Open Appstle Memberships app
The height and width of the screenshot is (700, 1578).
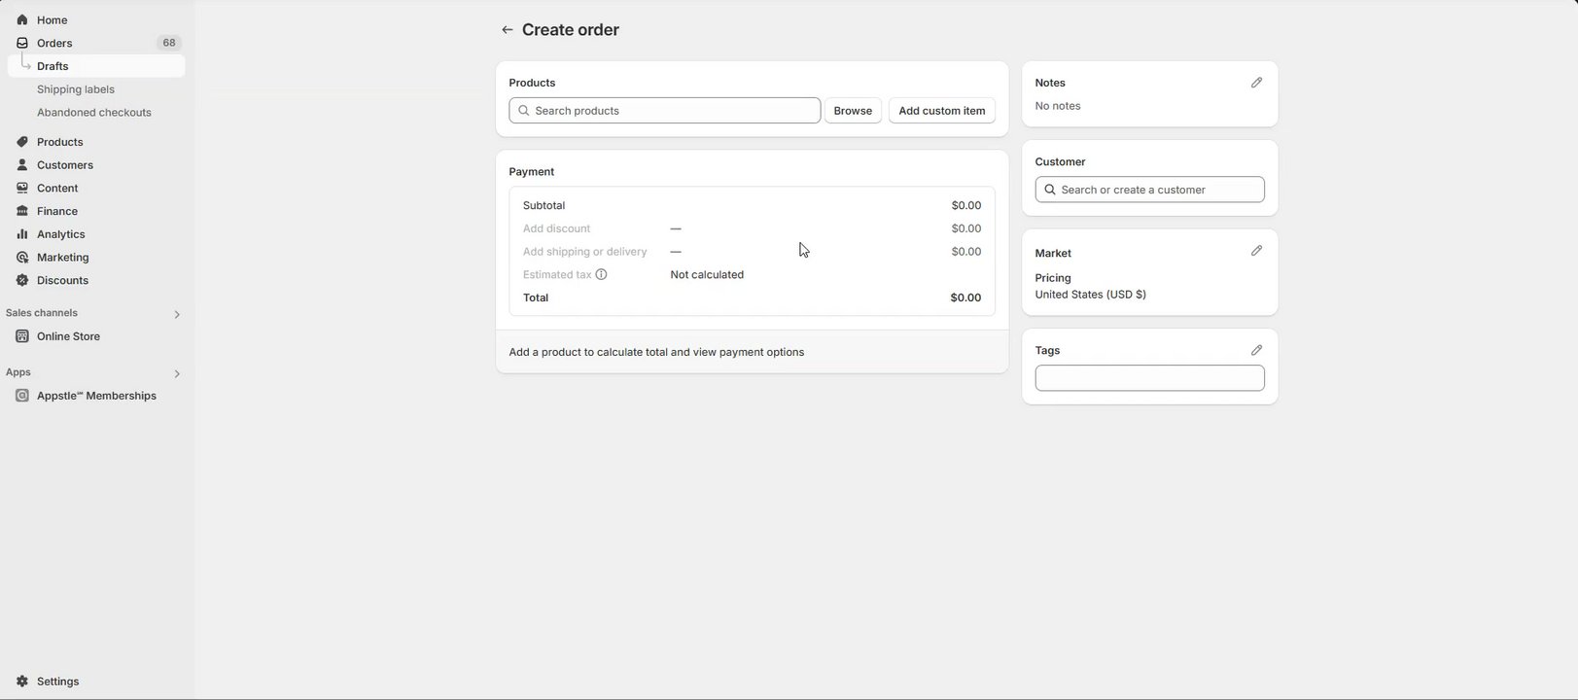[96, 396]
